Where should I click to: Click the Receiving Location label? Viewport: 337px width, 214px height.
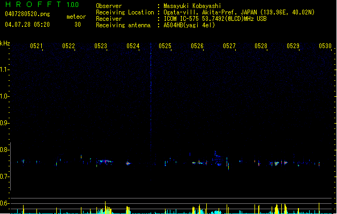pos(125,12)
